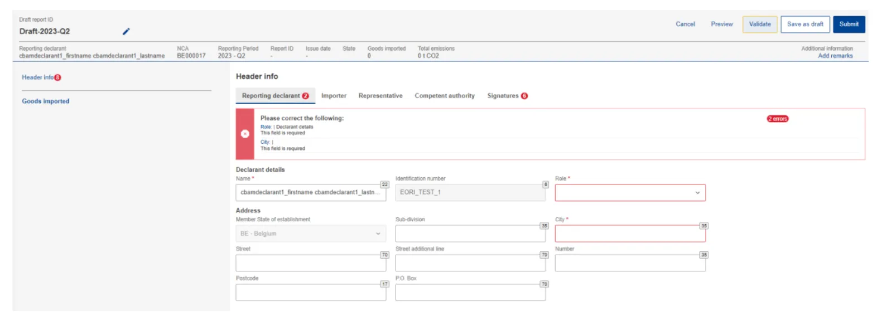Focus the Sub-division input field
Screen dimensions: 877x321
[470, 234]
